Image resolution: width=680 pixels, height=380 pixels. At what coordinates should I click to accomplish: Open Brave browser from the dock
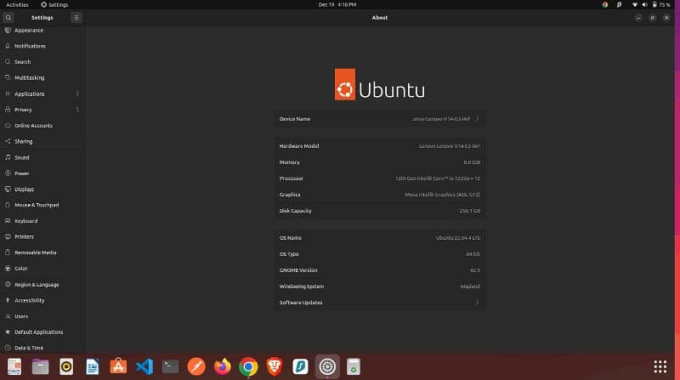click(x=275, y=366)
